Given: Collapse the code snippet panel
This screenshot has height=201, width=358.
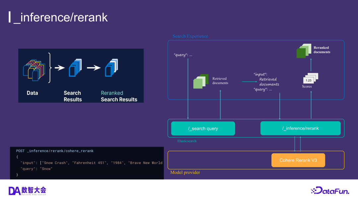Looking at the screenshot, I should 87,163.
